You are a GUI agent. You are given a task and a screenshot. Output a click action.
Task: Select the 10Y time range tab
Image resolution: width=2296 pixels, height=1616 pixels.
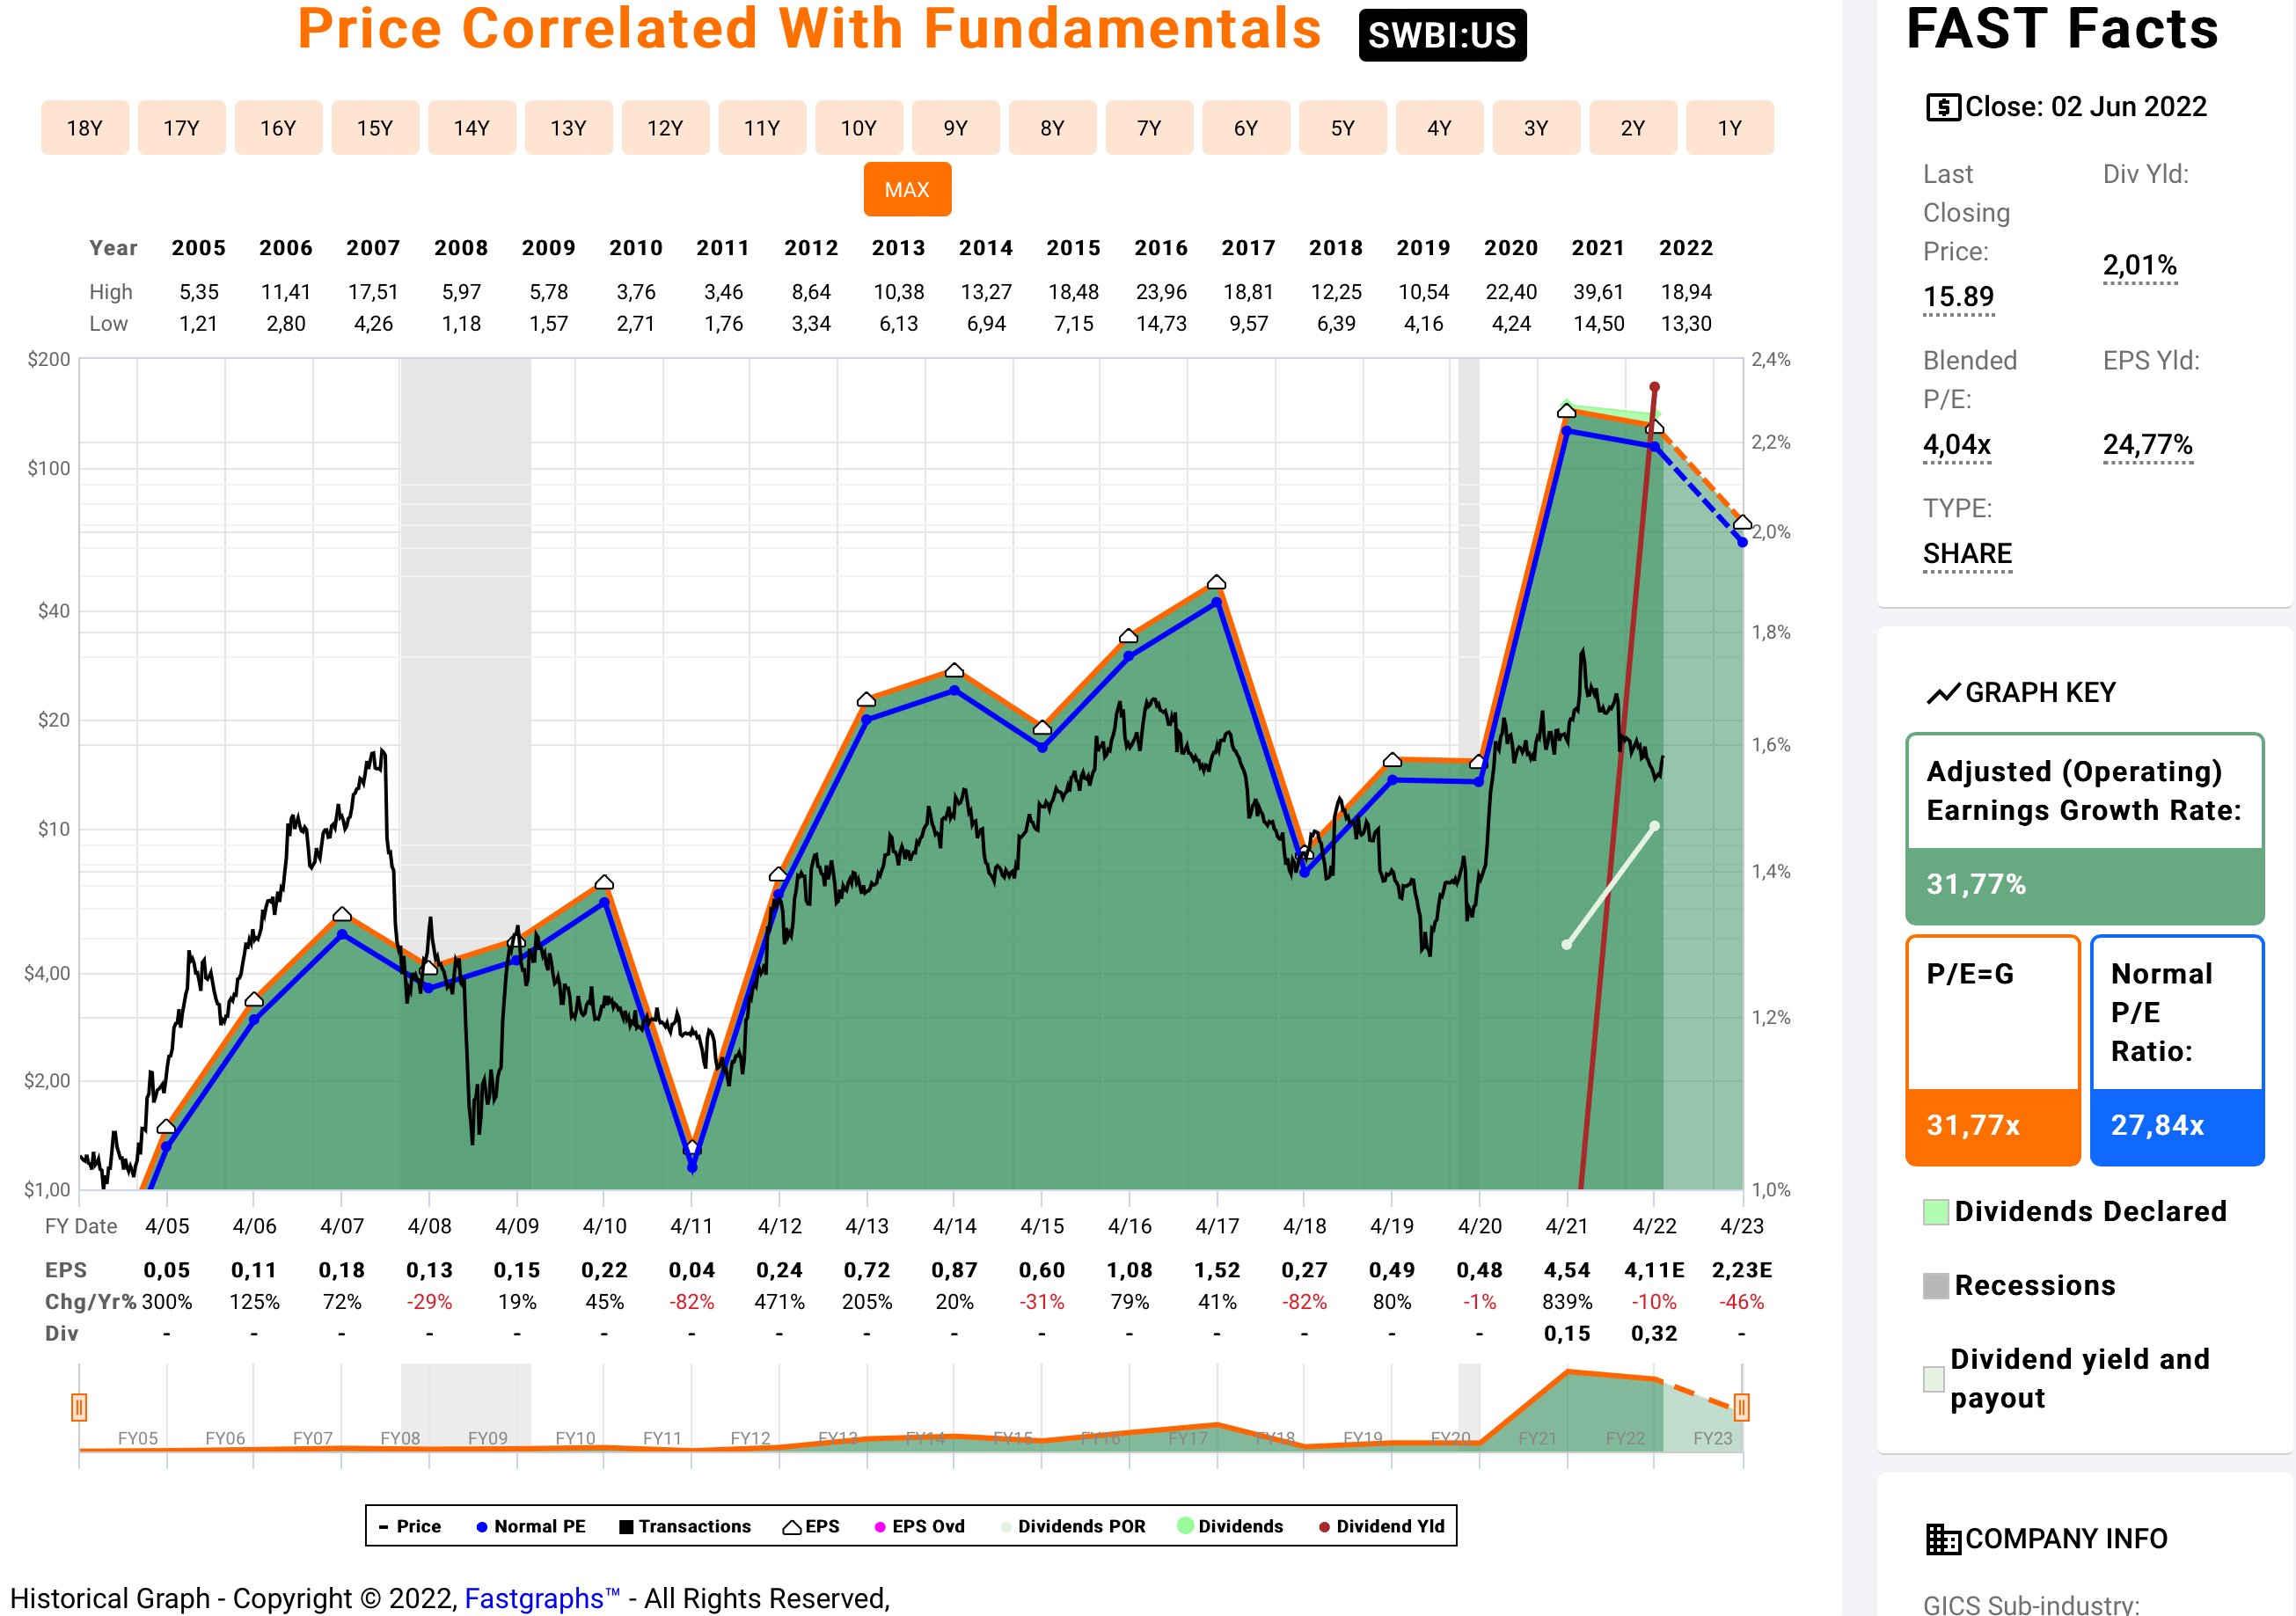tap(858, 128)
